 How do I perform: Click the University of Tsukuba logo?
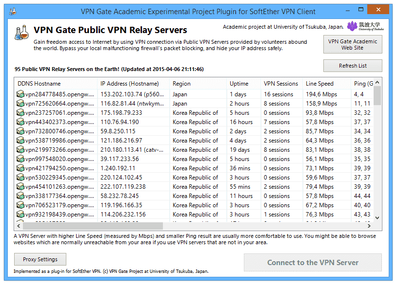click(364, 26)
